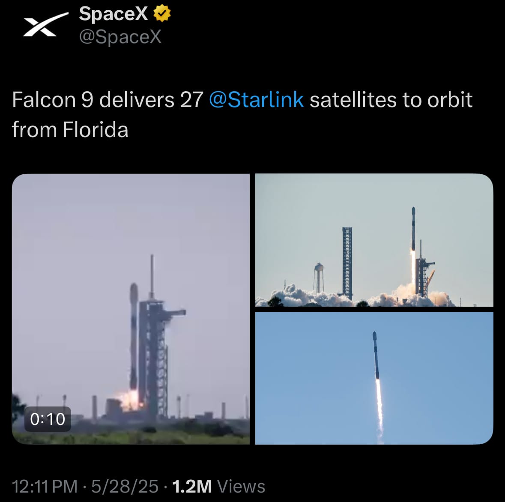
Task: Click the "Falcon 9 delivers 27" text
Action: (108, 99)
